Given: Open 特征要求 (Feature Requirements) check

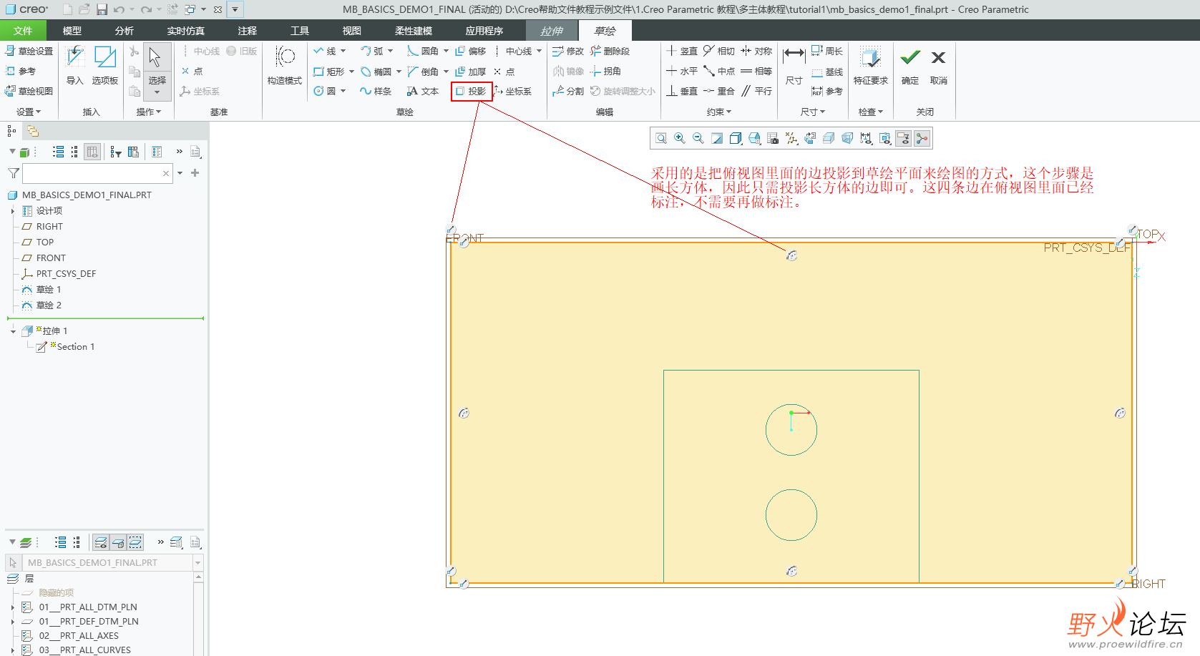Looking at the screenshot, I should pos(871,66).
